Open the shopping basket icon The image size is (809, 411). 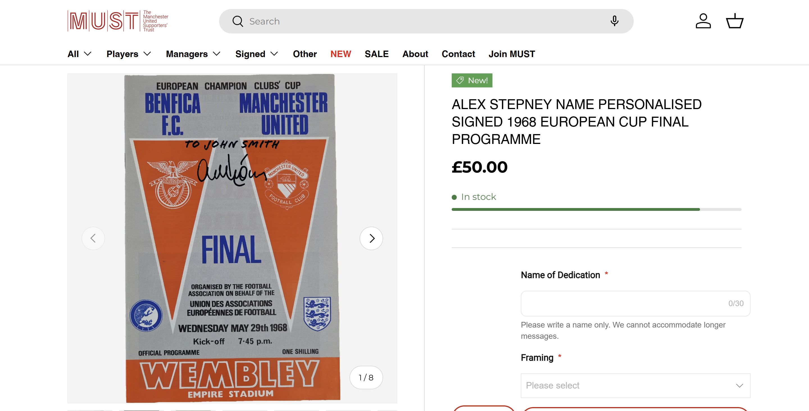tap(735, 21)
